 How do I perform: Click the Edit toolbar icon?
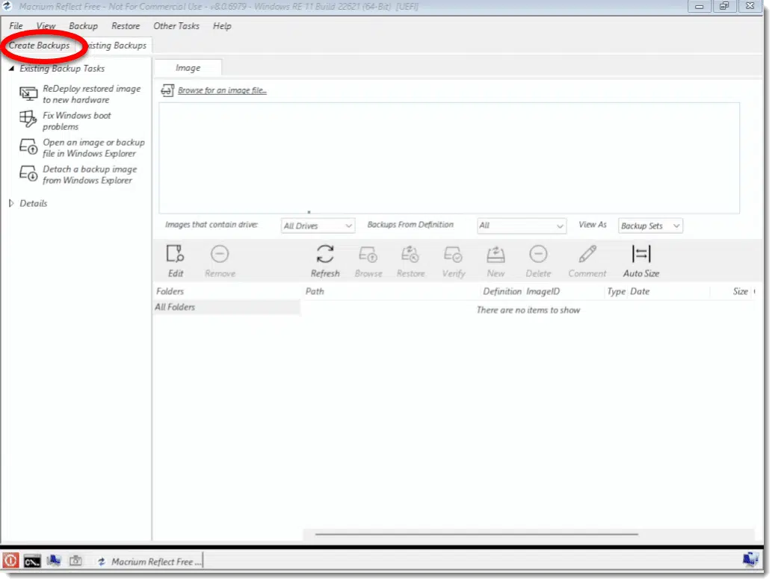coord(175,254)
